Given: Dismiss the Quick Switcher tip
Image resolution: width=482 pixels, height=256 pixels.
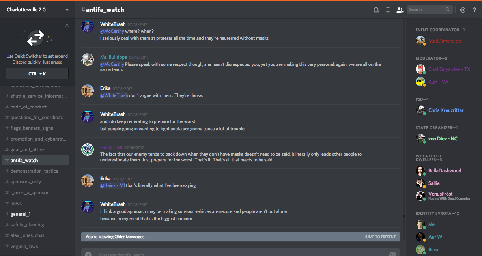Looking at the screenshot, I should [67, 25].
